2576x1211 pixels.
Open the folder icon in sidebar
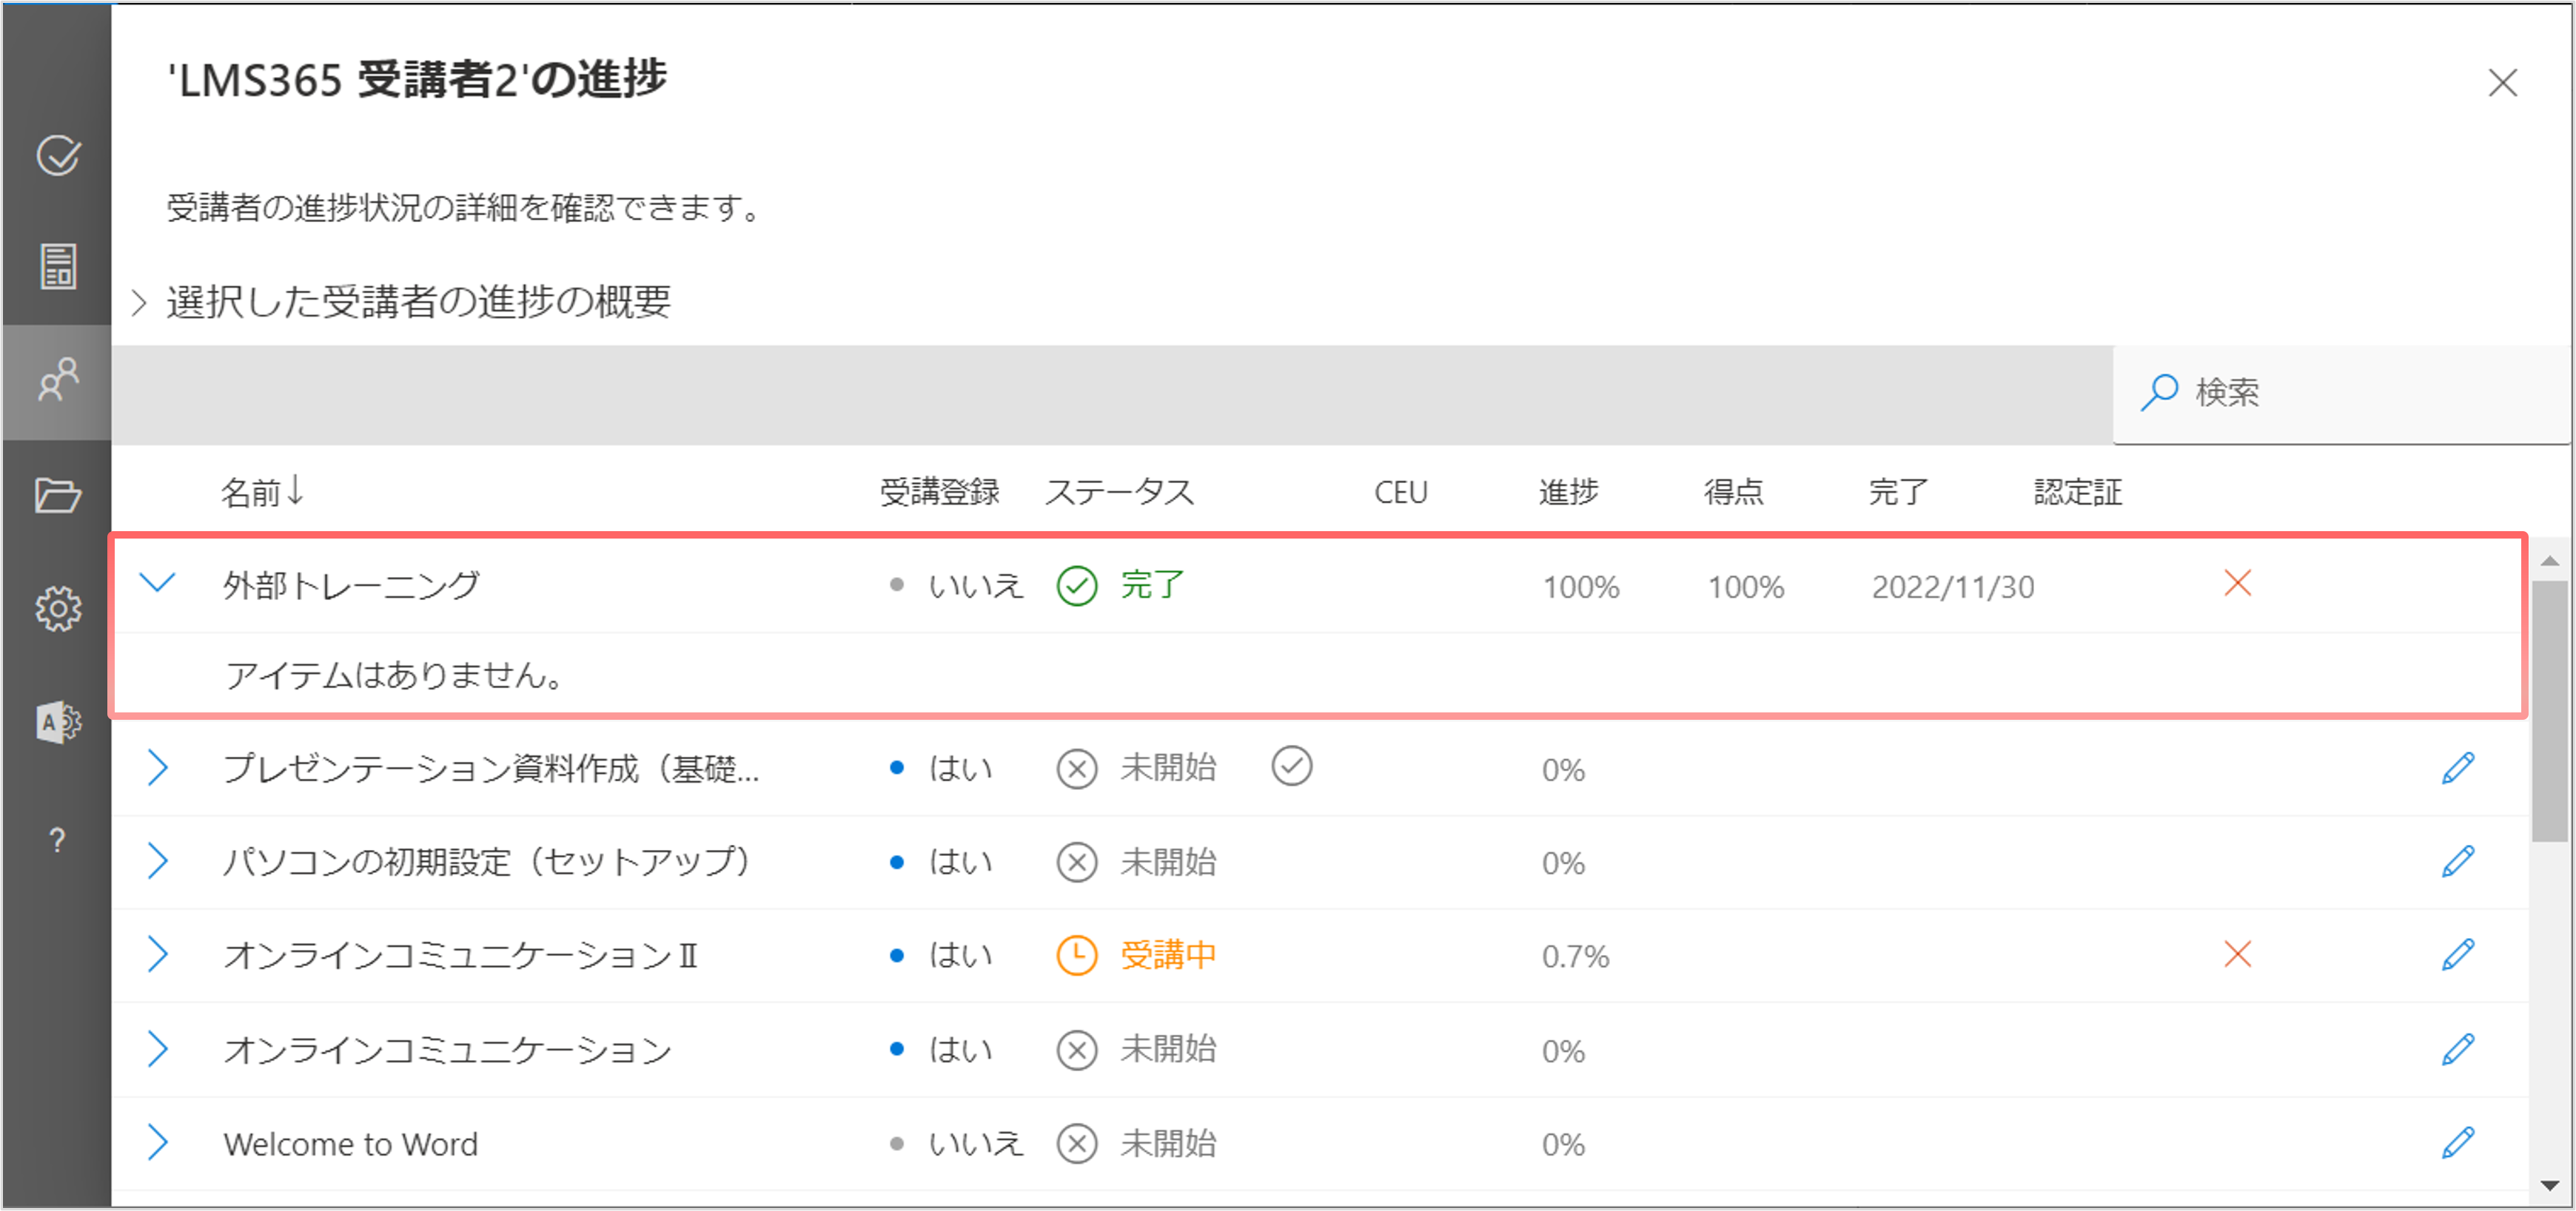pyautogui.click(x=58, y=495)
